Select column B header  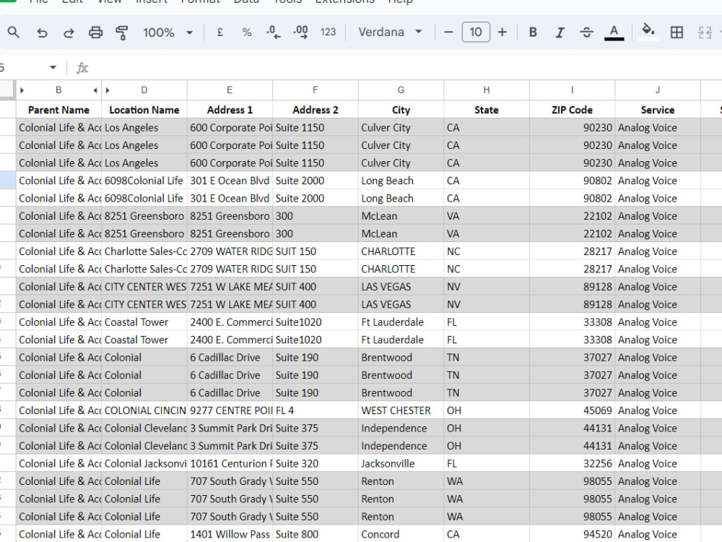tap(58, 90)
